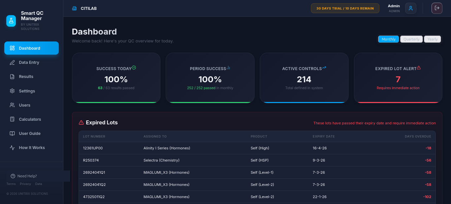
Task: Click Selectra (Chemistry) cell
Action: pyautogui.click(x=161, y=160)
